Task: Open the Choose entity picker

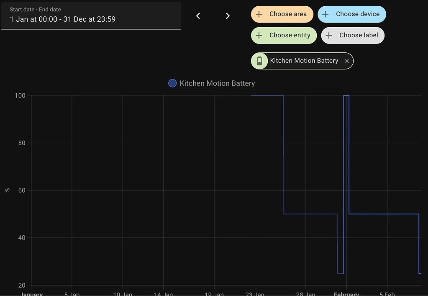Action: pyautogui.click(x=284, y=36)
